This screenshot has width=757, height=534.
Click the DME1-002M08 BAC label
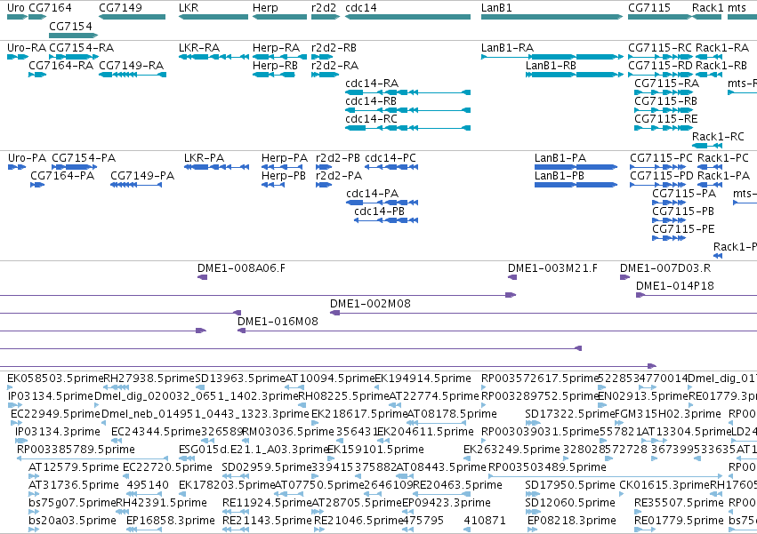[x=370, y=304]
